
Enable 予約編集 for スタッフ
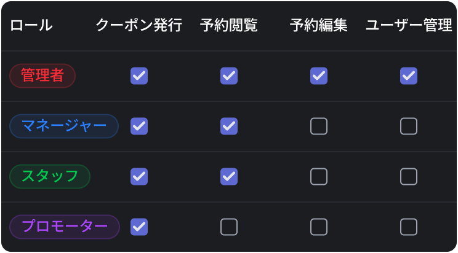click(319, 177)
